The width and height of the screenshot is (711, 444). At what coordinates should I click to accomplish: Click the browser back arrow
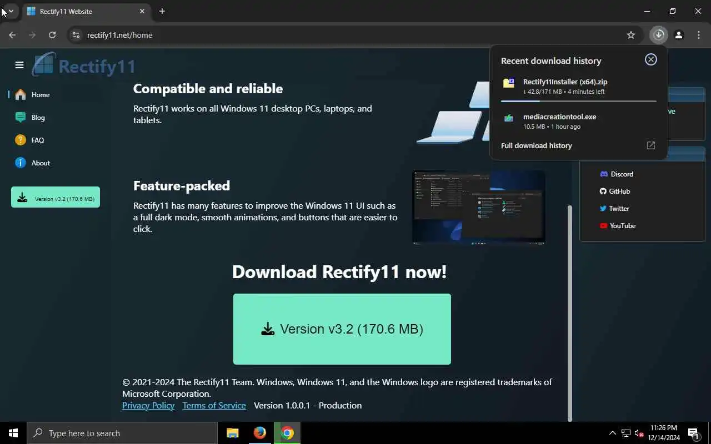point(12,35)
